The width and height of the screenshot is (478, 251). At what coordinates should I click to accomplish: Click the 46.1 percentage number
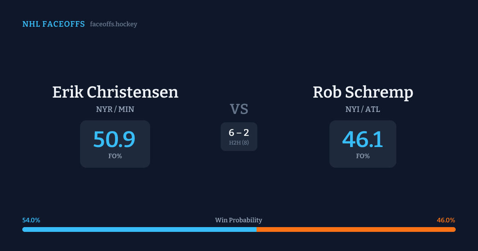pos(362,139)
